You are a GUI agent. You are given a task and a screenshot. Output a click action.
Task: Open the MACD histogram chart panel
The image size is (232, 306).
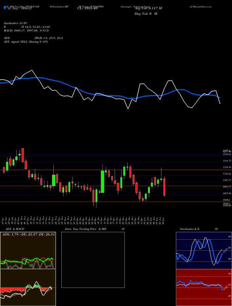pyautogui.click(x=28, y=287)
